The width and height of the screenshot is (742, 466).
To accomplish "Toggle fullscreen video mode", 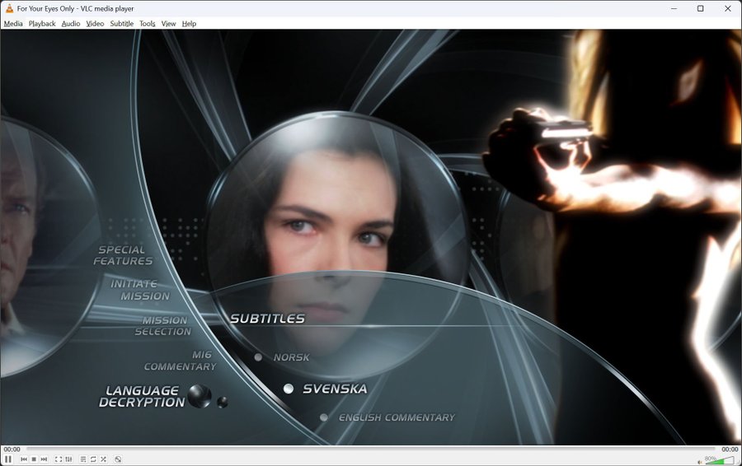I will coord(59,459).
